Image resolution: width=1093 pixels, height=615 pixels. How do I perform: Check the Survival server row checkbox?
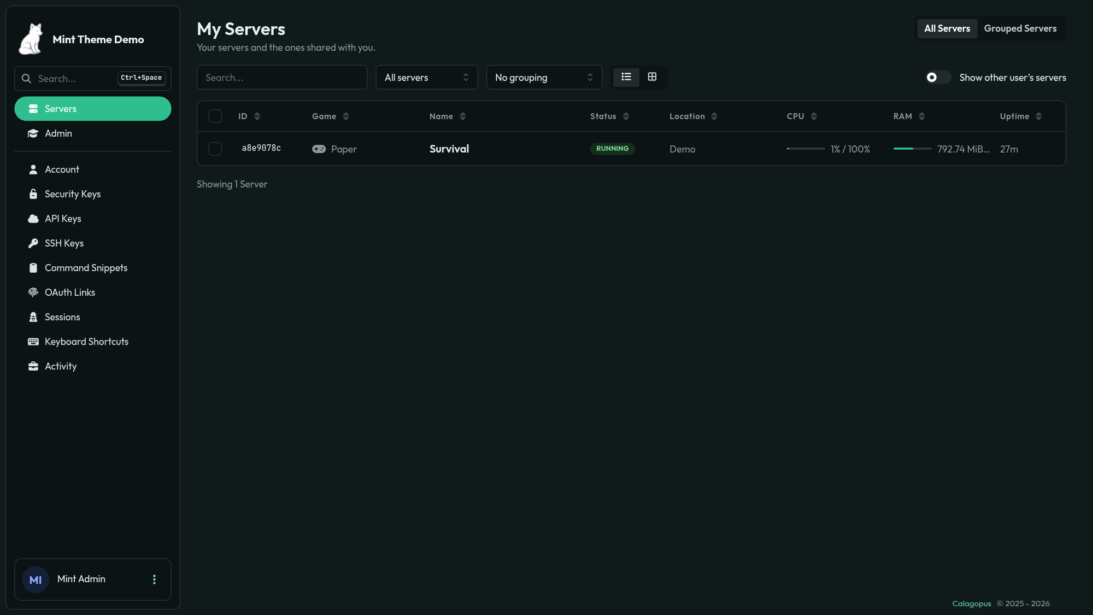pyautogui.click(x=215, y=149)
